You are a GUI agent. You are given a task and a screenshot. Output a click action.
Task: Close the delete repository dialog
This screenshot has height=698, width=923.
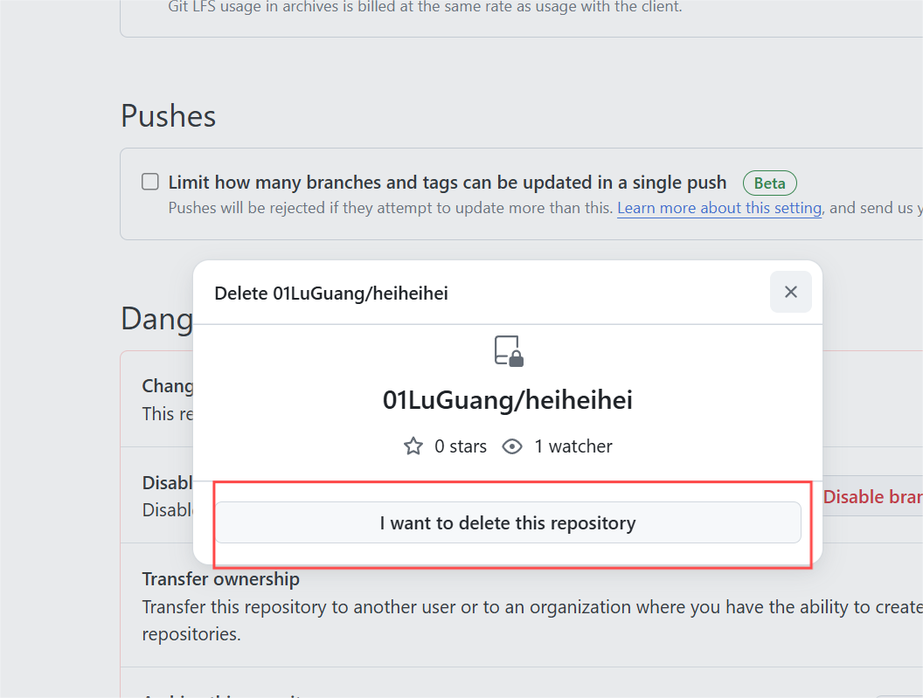[790, 292]
